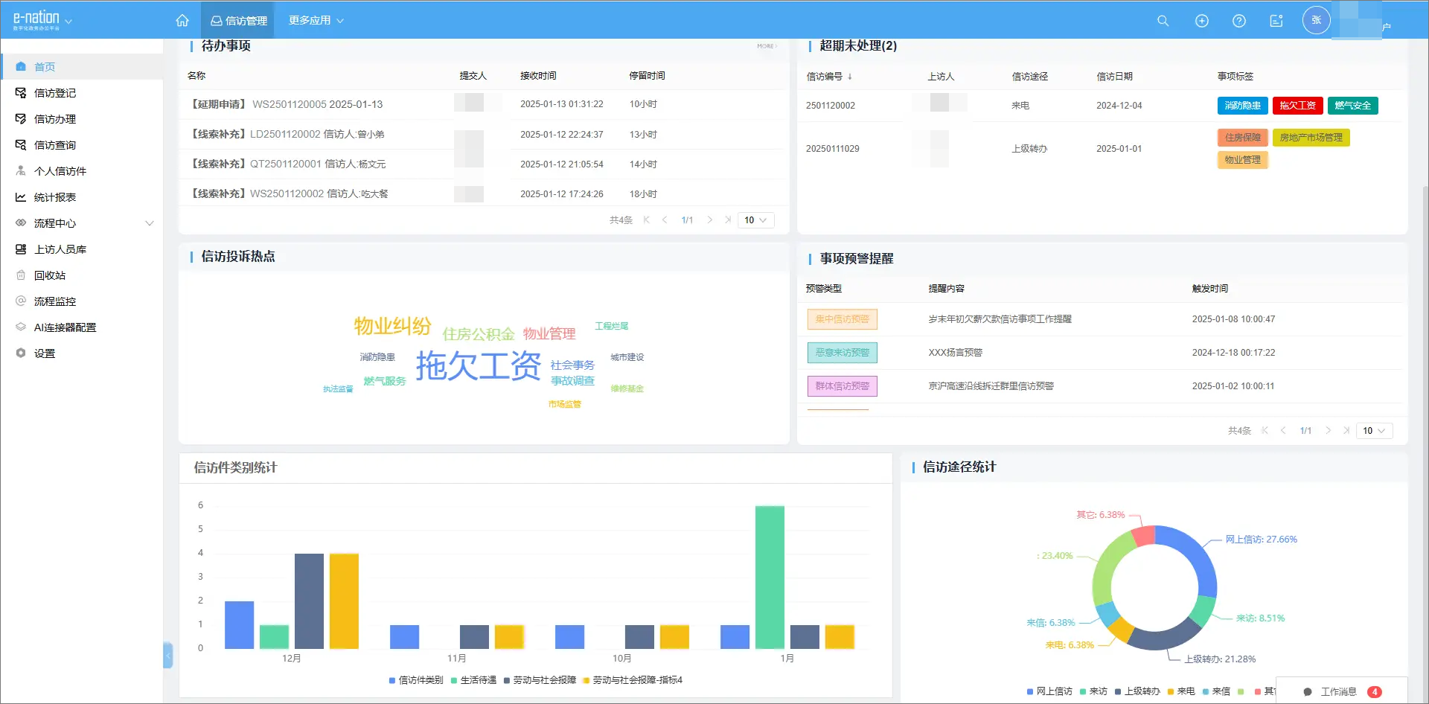This screenshot has height=704, width=1429.
Task: Click the 消防隐患 blue tag
Action: tap(1242, 106)
